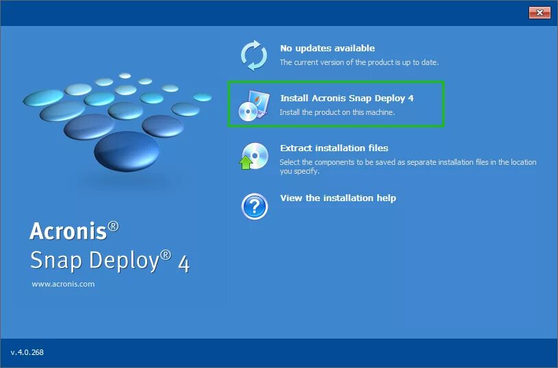The image size is (558, 368).
Task: Click the install disc and computer icon
Action: tap(254, 105)
